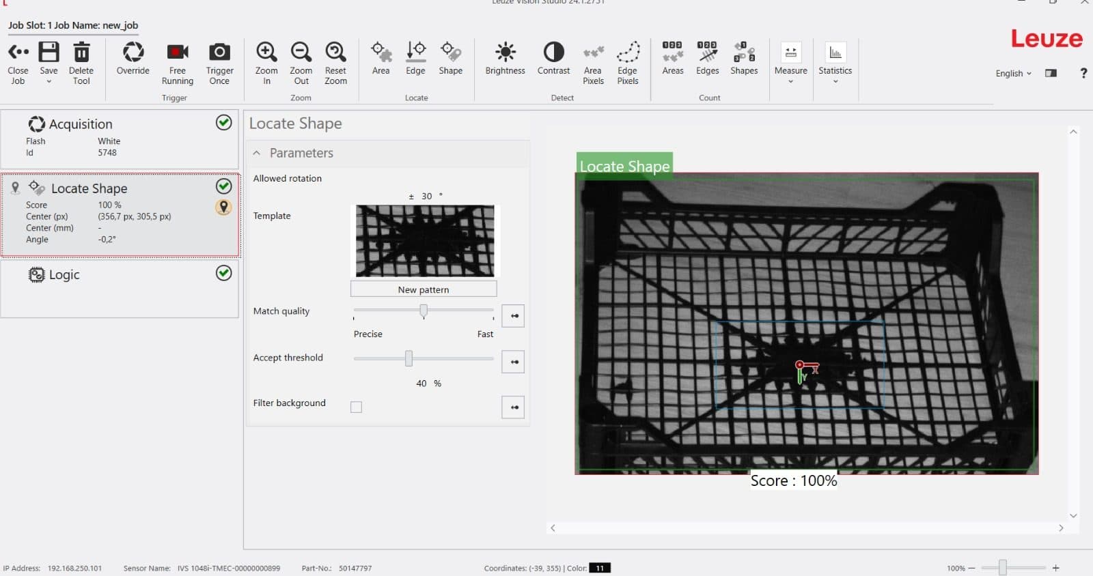This screenshot has height=576, width=1093.
Task: Start Free Running trigger mode
Action: (178, 52)
